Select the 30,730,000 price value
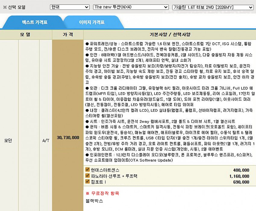The height and width of the screenshot is (211, 256). tap(68, 138)
